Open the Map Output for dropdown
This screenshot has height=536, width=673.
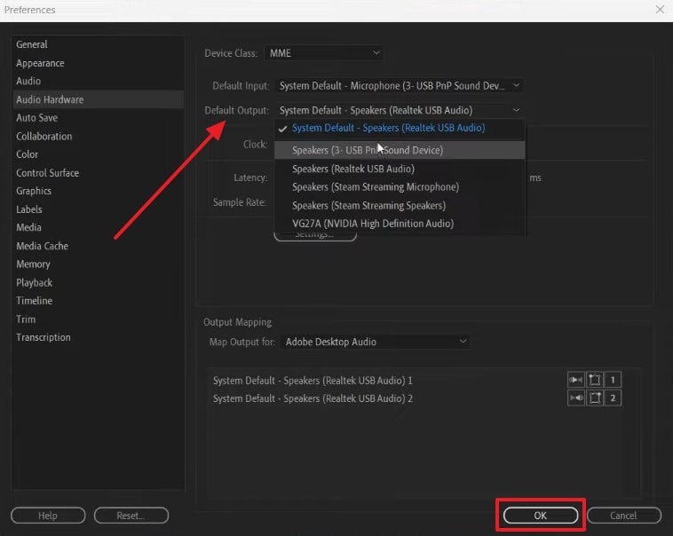click(x=376, y=342)
